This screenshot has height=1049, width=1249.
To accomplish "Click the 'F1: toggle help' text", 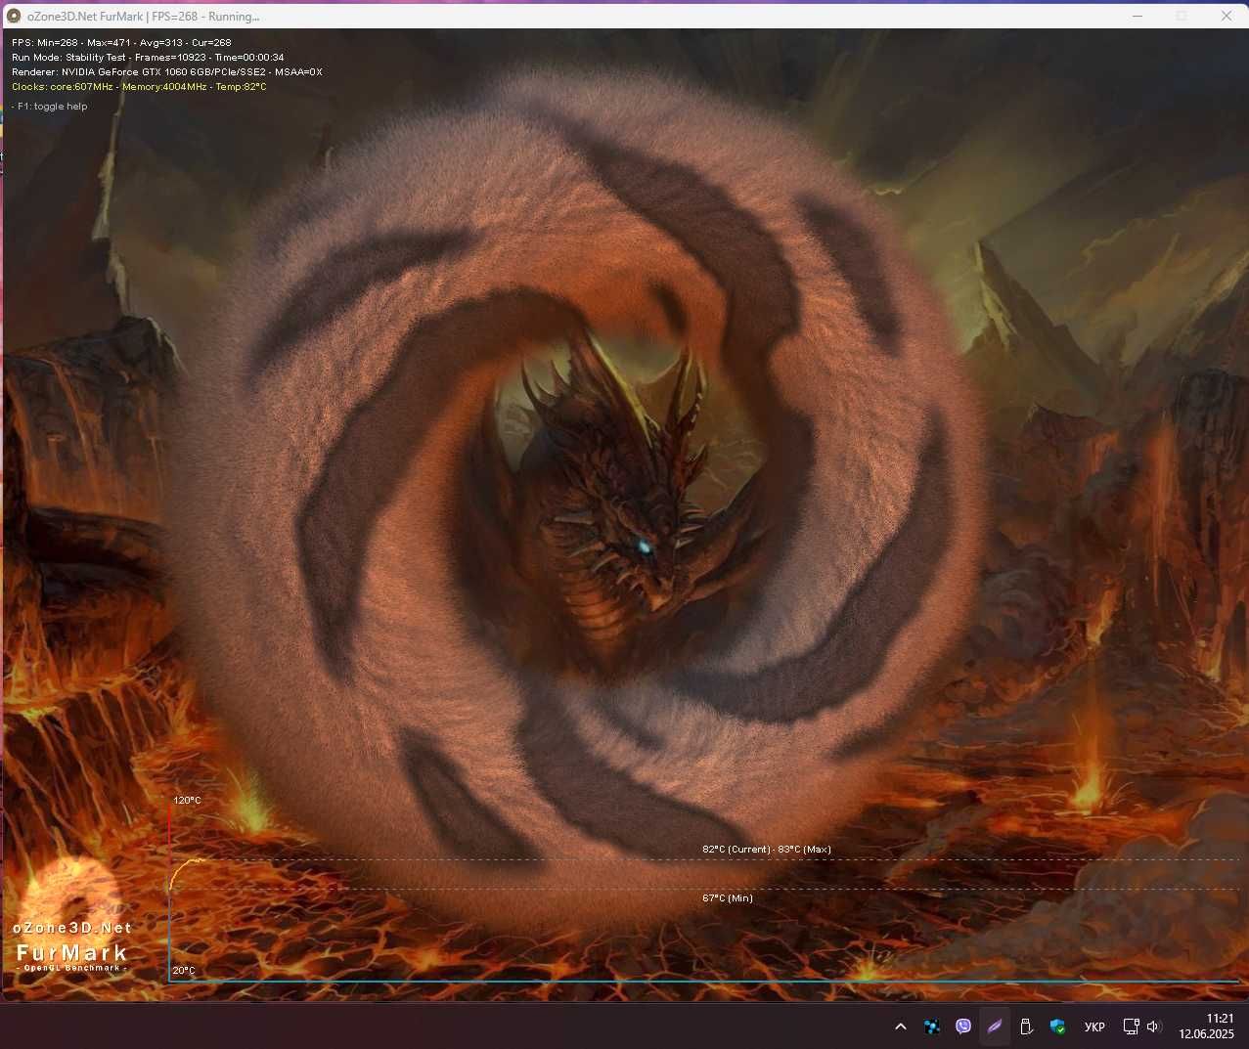I will pos(50,107).
